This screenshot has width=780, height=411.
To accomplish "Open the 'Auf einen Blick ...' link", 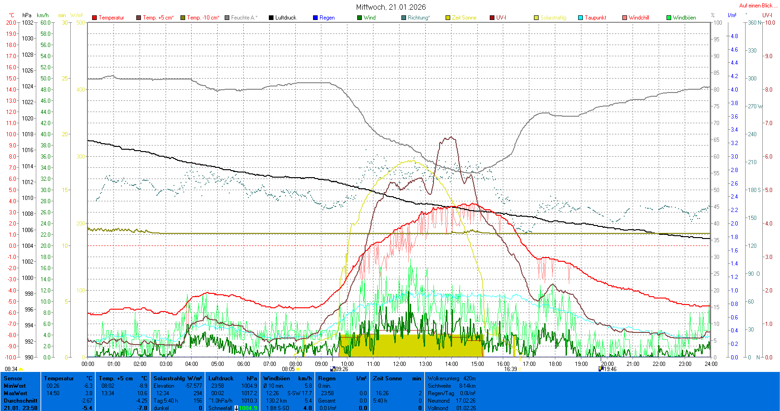I will (758, 6).
